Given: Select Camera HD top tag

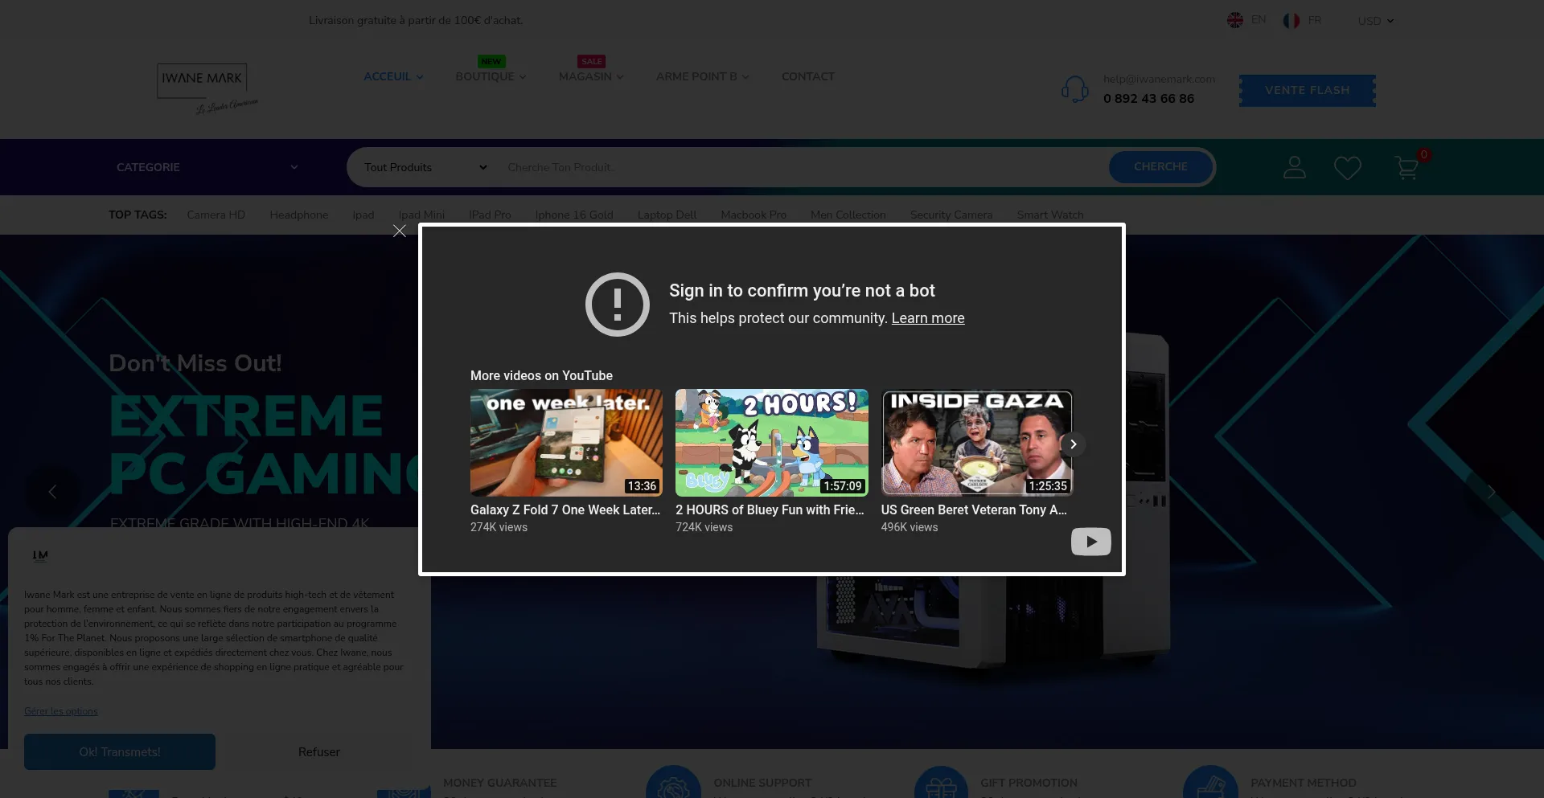Looking at the screenshot, I should [216, 215].
